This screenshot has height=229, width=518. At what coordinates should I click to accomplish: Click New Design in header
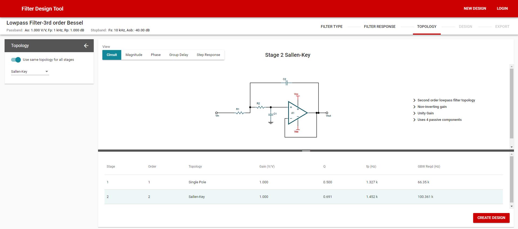pos(475,9)
